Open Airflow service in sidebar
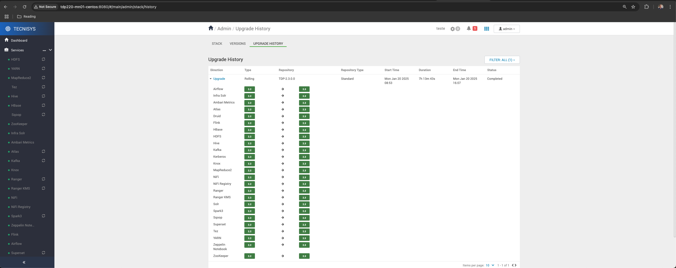This screenshot has height=268, width=676. pos(16,244)
